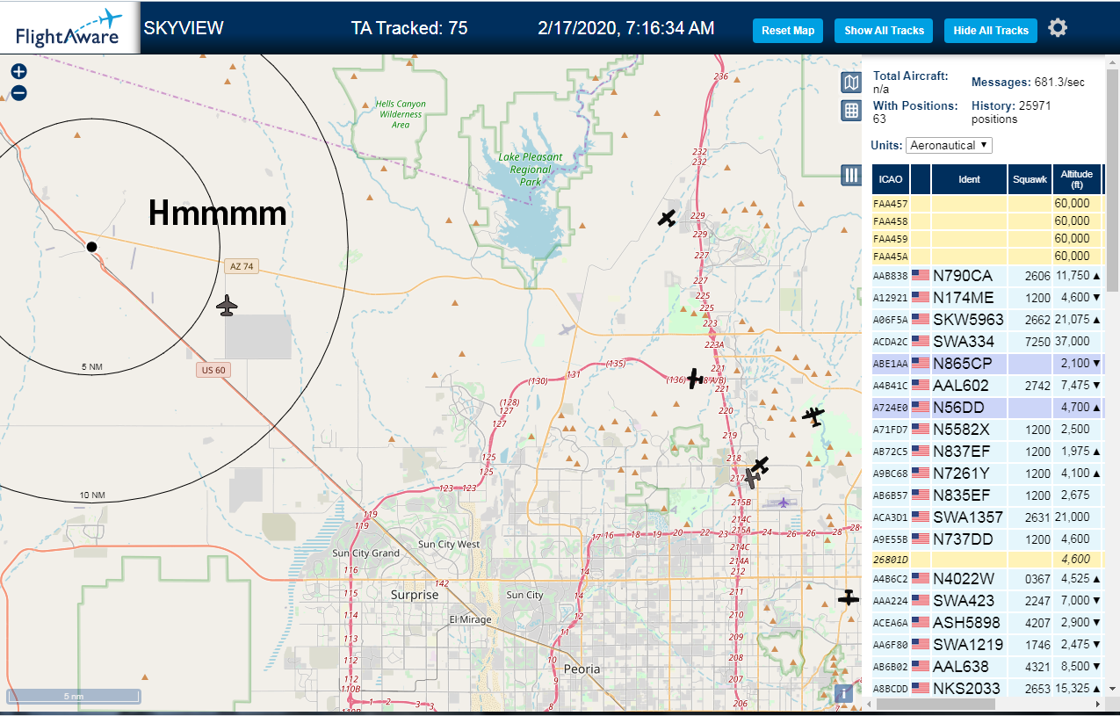Select black aircraft icon near marker 218

(759, 466)
